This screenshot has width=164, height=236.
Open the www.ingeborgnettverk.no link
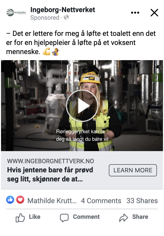pyautogui.click(x=51, y=161)
